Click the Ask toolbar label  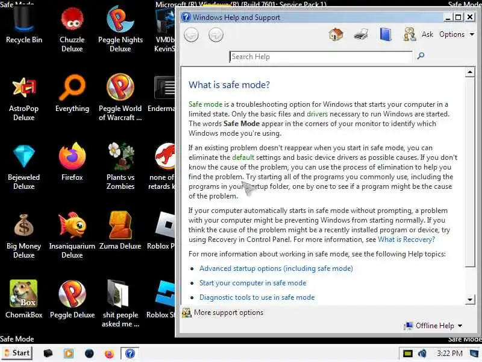(427, 34)
